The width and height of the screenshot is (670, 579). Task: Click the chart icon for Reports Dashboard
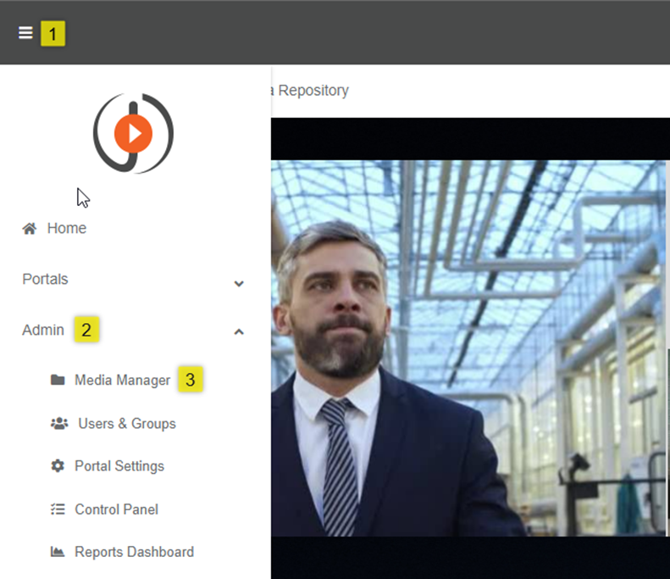[58, 552]
